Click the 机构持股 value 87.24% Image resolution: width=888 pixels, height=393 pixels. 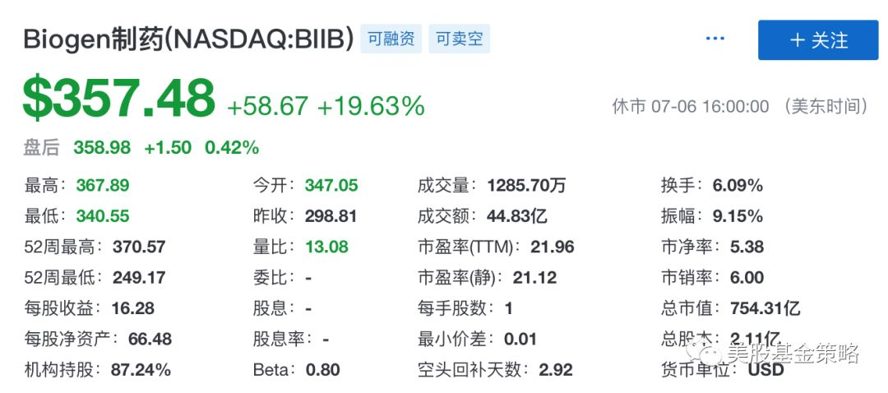141,370
